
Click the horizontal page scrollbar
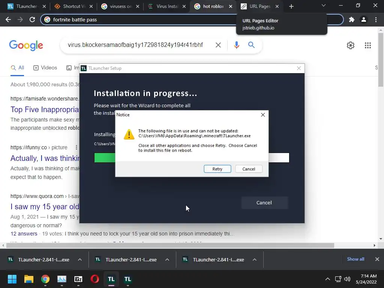point(170,245)
